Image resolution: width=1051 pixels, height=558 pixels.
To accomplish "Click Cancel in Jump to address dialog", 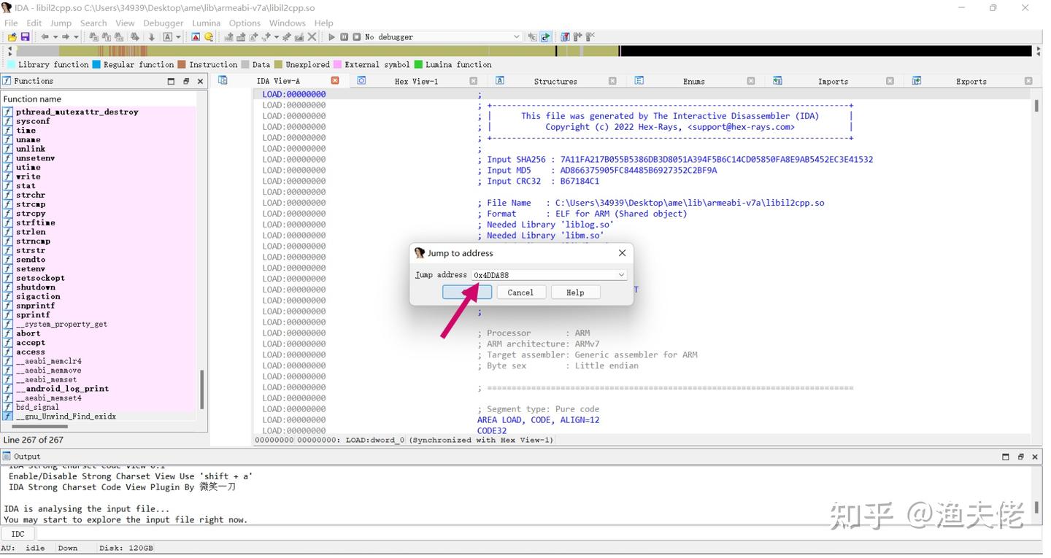I will pos(520,292).
